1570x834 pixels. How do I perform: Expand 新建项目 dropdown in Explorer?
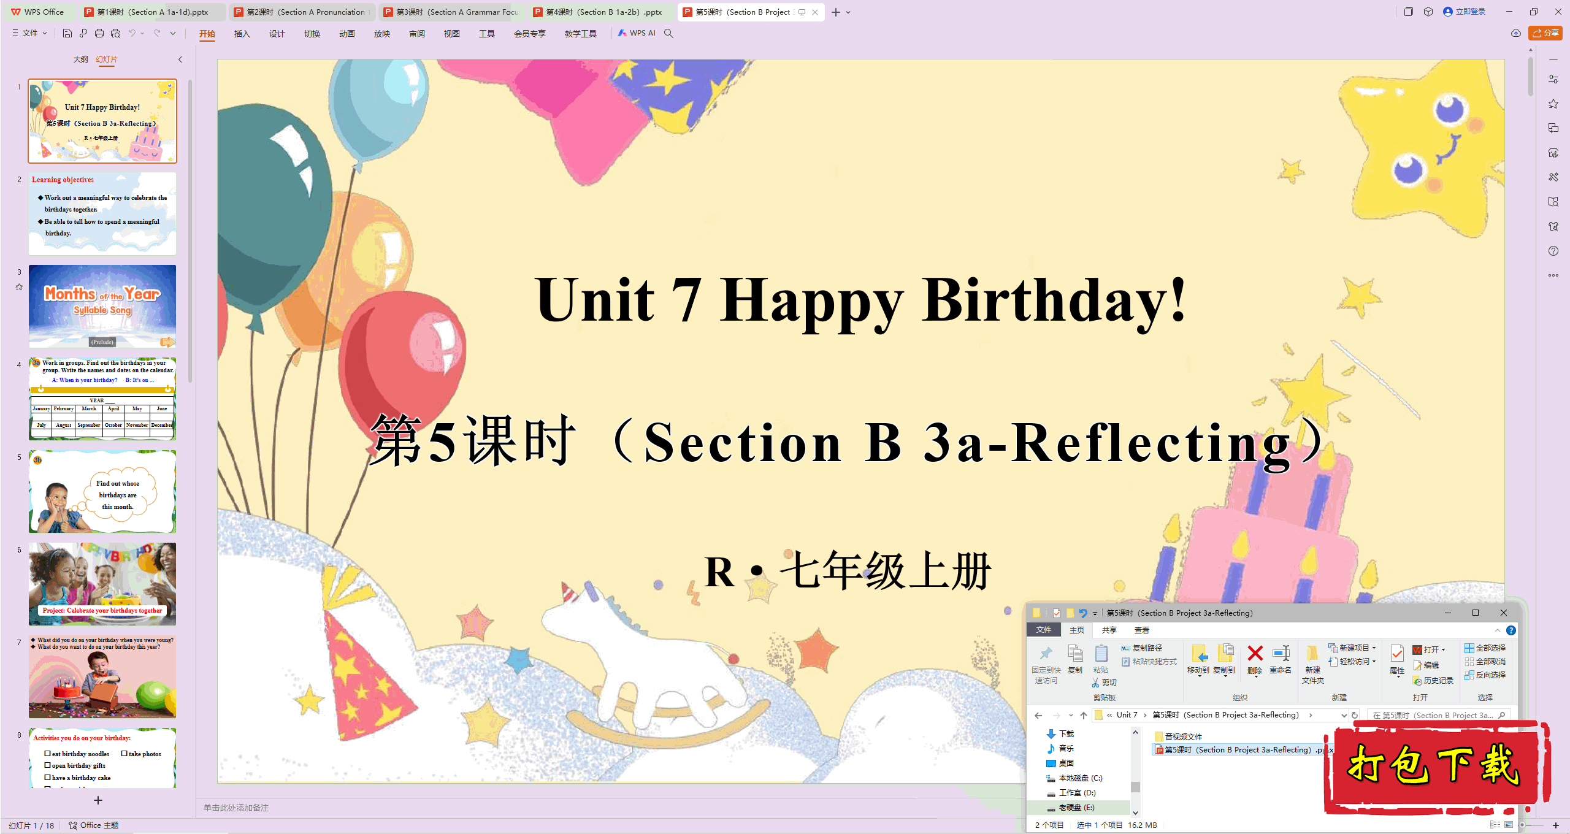coord(1374,648)
